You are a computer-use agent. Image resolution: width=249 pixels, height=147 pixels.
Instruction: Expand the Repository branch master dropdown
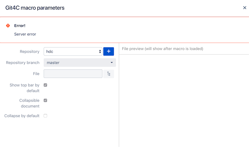tap(80, 63)
